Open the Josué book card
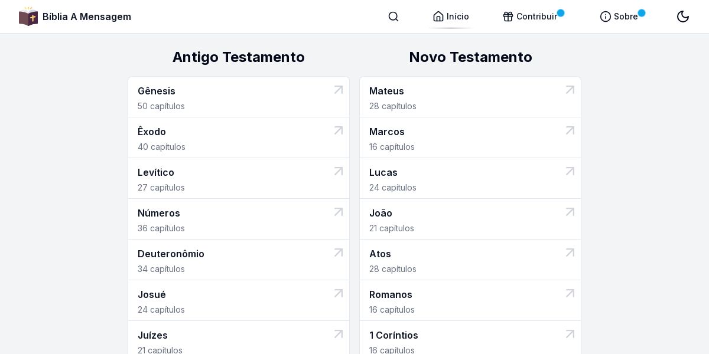709x354 pixels. click(x=152, y=294)
